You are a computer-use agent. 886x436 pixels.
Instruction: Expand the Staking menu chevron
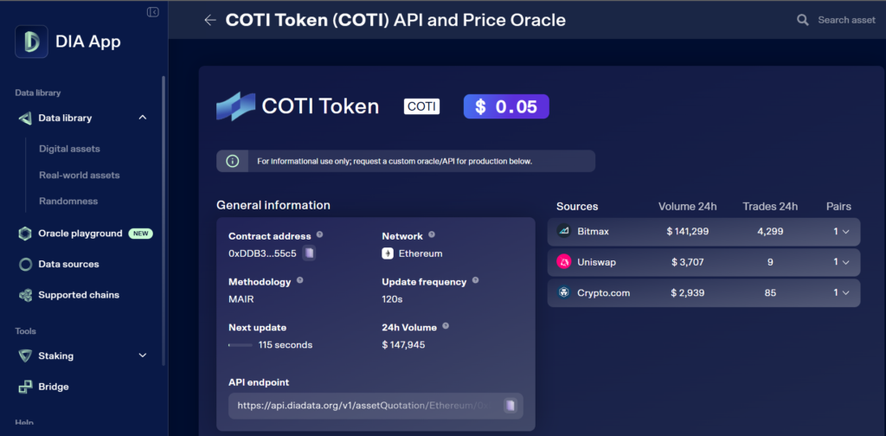(143, 356)
